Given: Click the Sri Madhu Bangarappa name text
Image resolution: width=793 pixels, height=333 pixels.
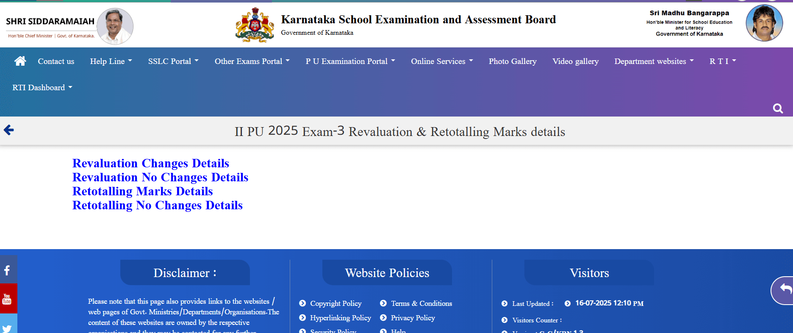Looking at the screenshot, I should 689,13.
